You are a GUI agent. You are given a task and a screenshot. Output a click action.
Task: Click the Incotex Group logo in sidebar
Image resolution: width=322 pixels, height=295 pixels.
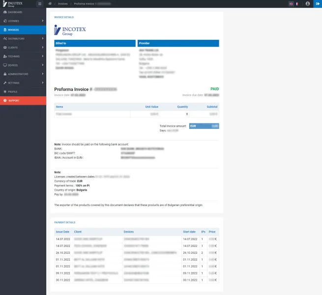pyautogui.click(x=12, y=4)
